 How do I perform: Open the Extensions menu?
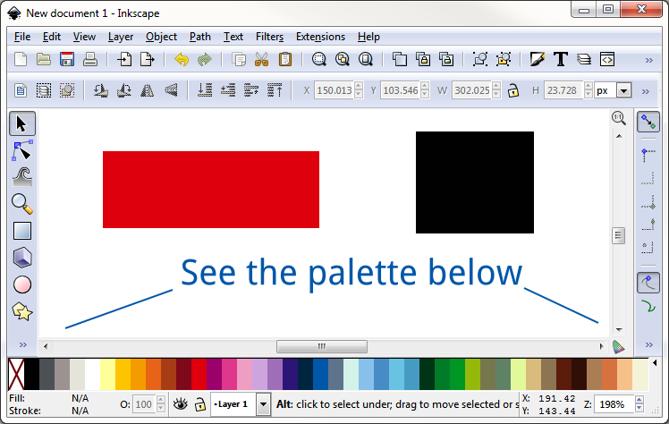[320, 37]
